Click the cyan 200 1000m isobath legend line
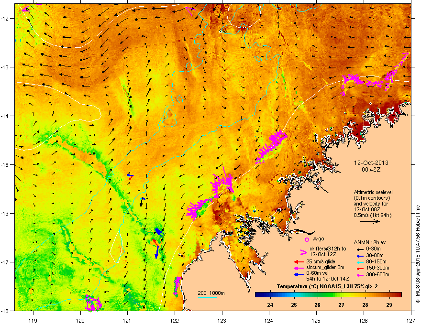 [x=208, y=297]
